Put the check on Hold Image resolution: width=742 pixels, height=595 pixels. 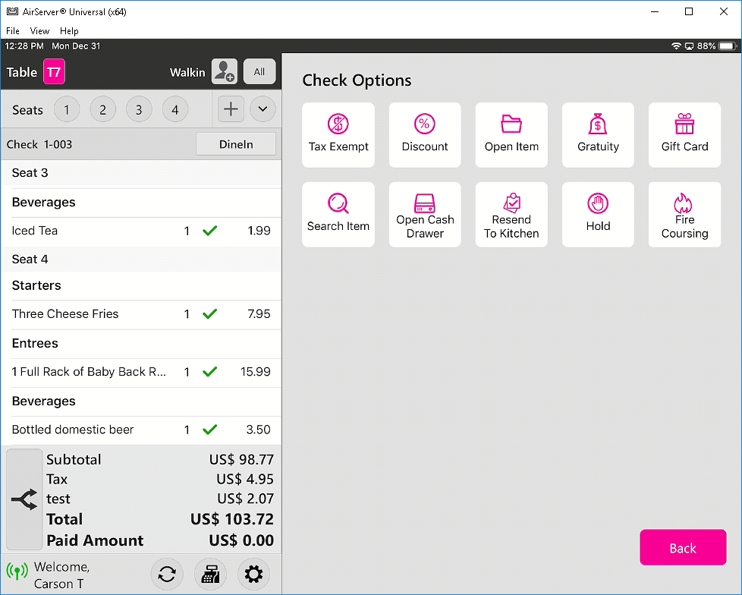(598, 214)
